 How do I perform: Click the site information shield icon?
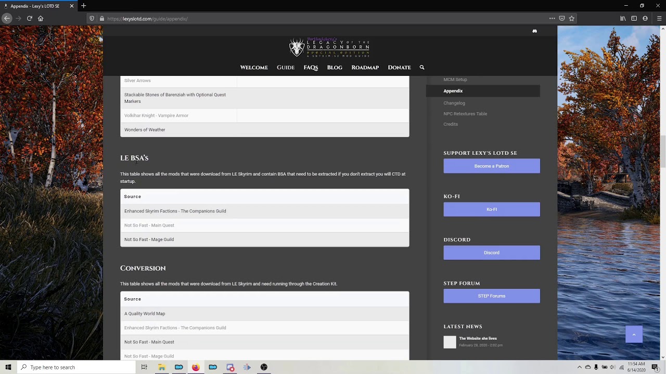(92, 19)
